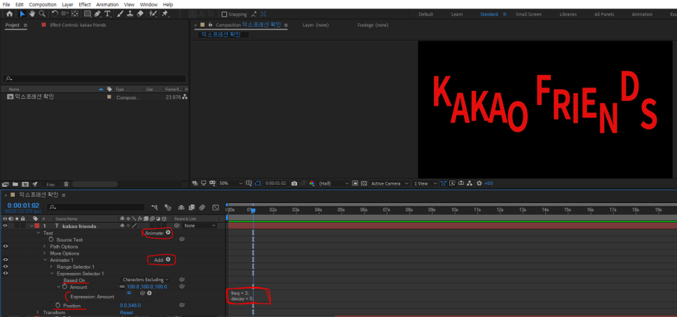The image size is (677, 317).
Task: Open the 50% magnification dropdown
Action: click(231, 183)
